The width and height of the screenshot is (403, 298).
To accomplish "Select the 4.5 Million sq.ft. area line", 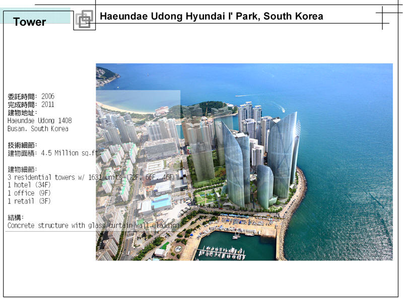I will [54, 153].
